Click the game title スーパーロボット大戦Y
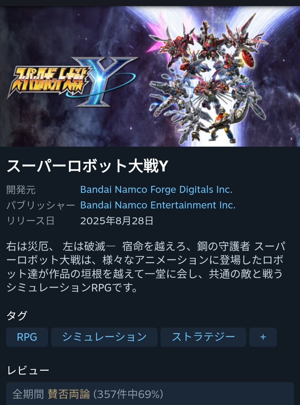This screenshot has width=300, height=405. [87, 166]
